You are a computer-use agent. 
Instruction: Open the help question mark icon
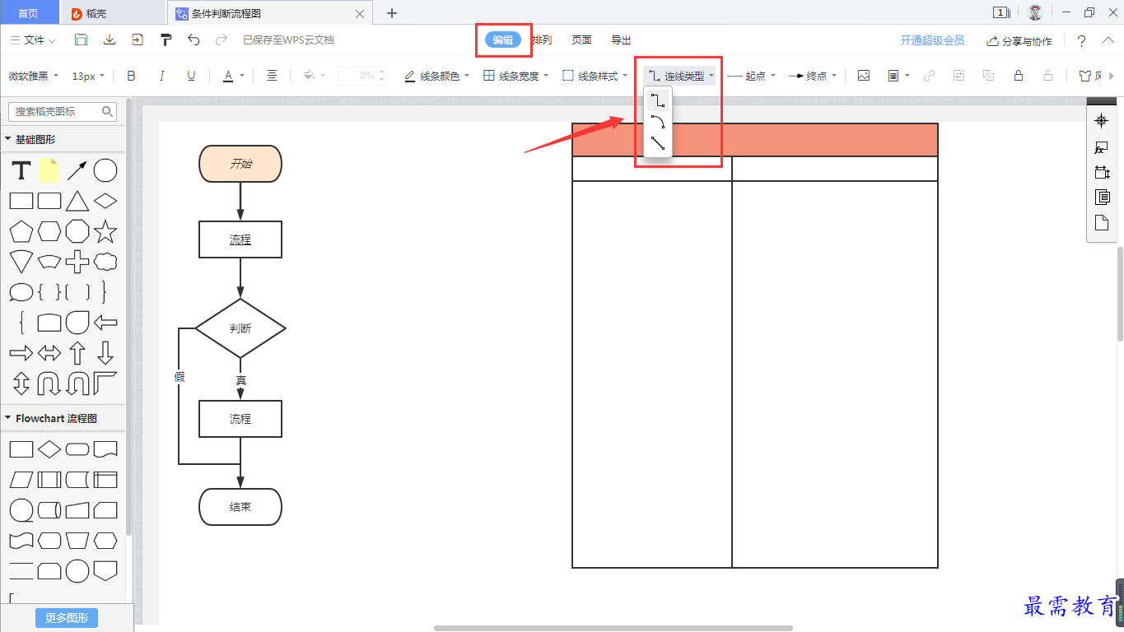click(x=1081, y=41)
